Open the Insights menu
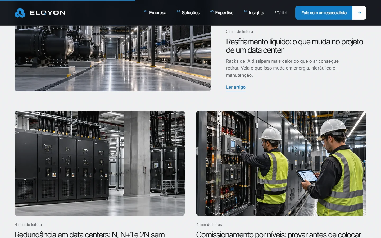This screenshot has height=238, width=381. click(254, 13)
